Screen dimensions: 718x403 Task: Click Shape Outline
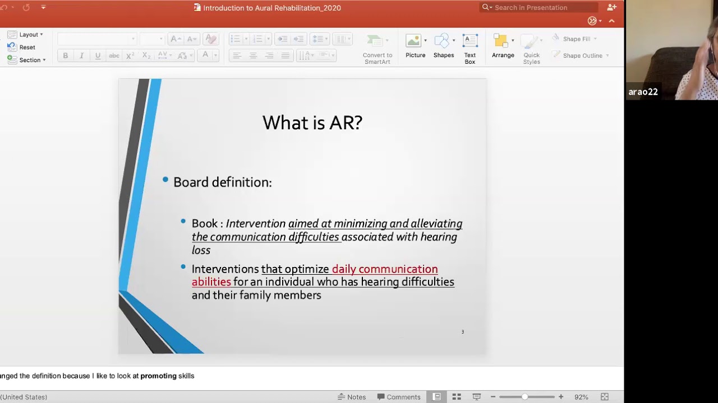pyautogui.click(x=581, y=55)
